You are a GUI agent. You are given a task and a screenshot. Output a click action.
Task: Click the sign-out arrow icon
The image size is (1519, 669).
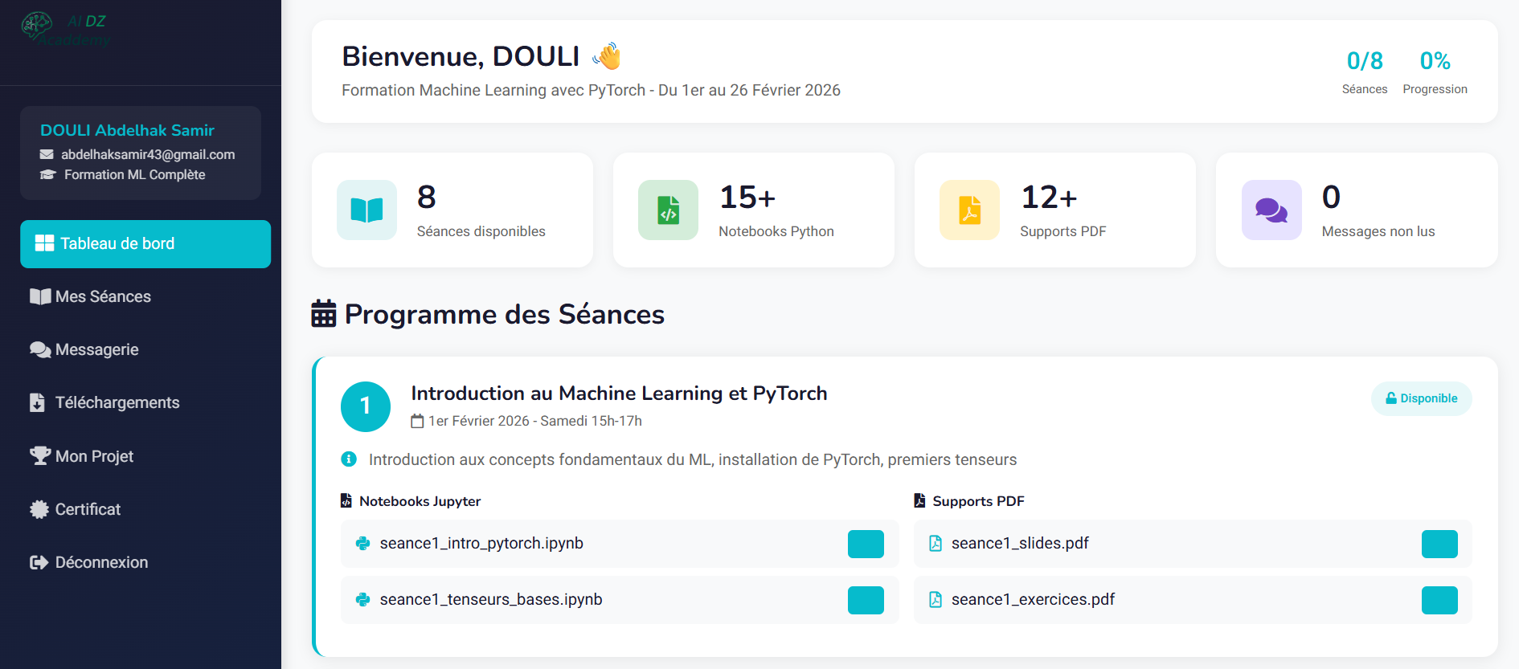pos(39,562)
